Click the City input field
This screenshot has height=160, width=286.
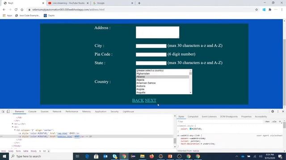click(151, 46)
